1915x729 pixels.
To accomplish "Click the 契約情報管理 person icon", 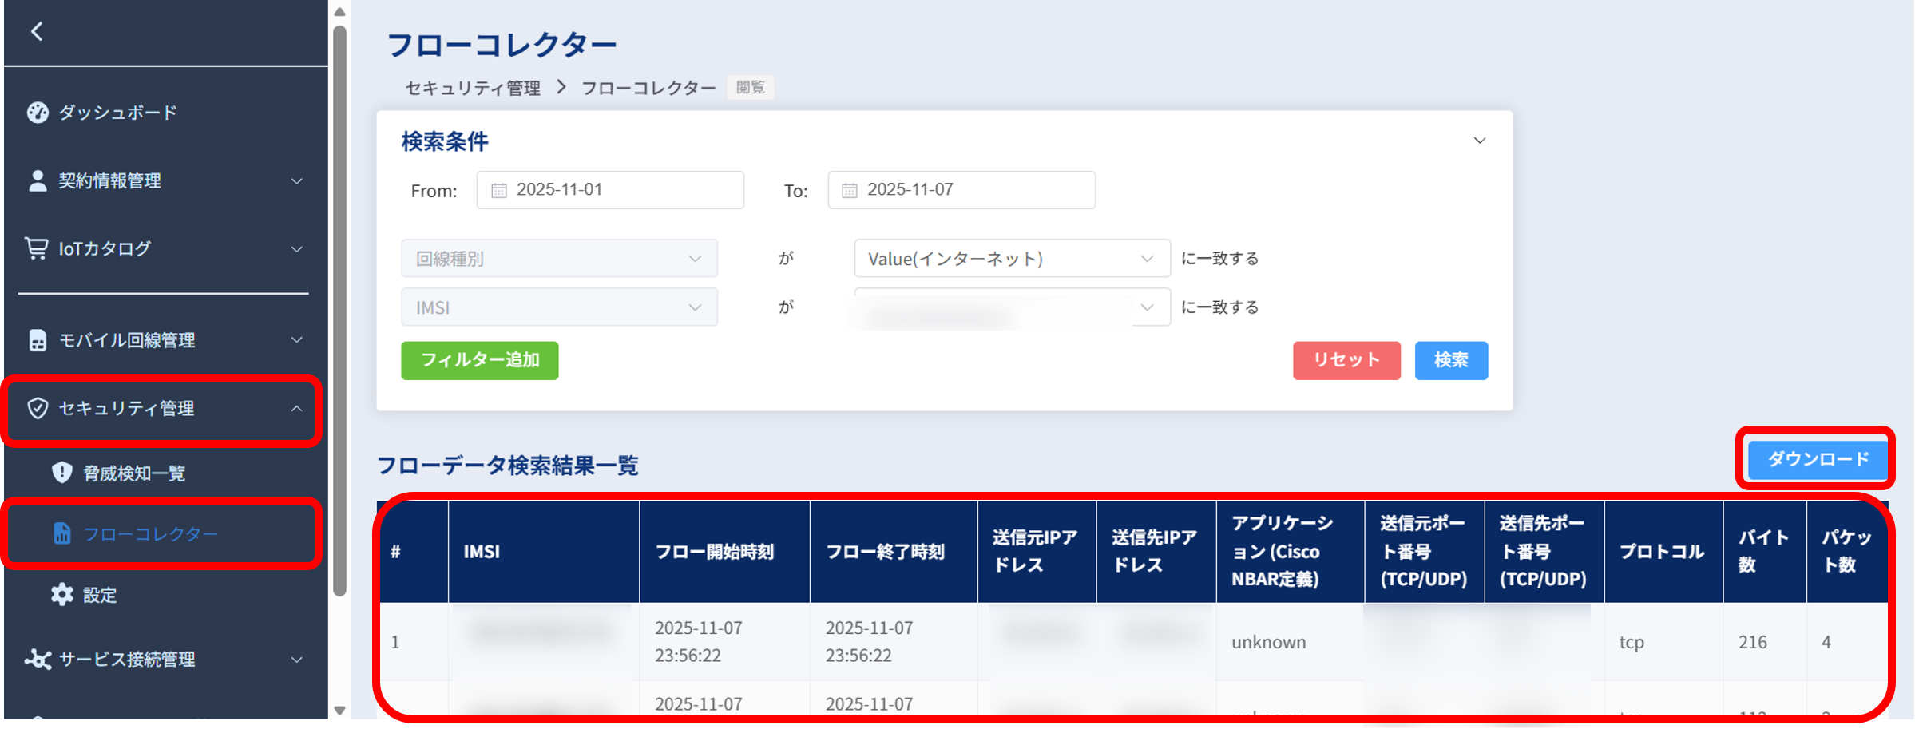I will (36, 180).
